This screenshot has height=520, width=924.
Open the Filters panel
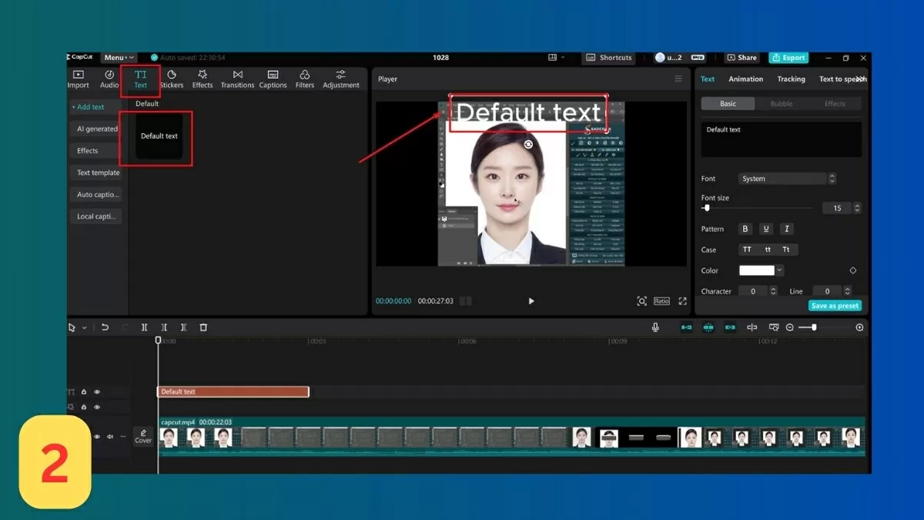[304, 79]
